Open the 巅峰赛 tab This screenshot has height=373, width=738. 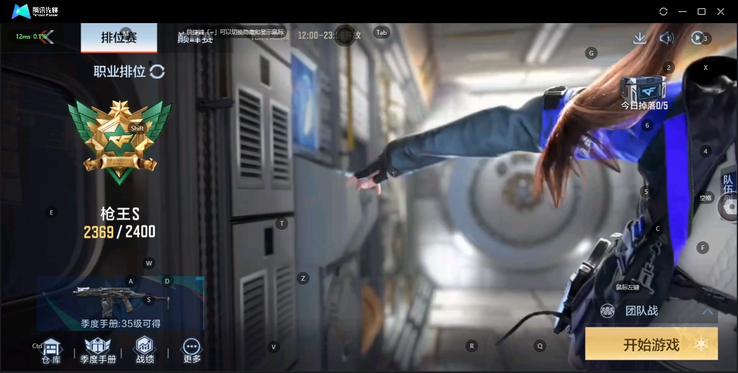(x=195, y=38)
